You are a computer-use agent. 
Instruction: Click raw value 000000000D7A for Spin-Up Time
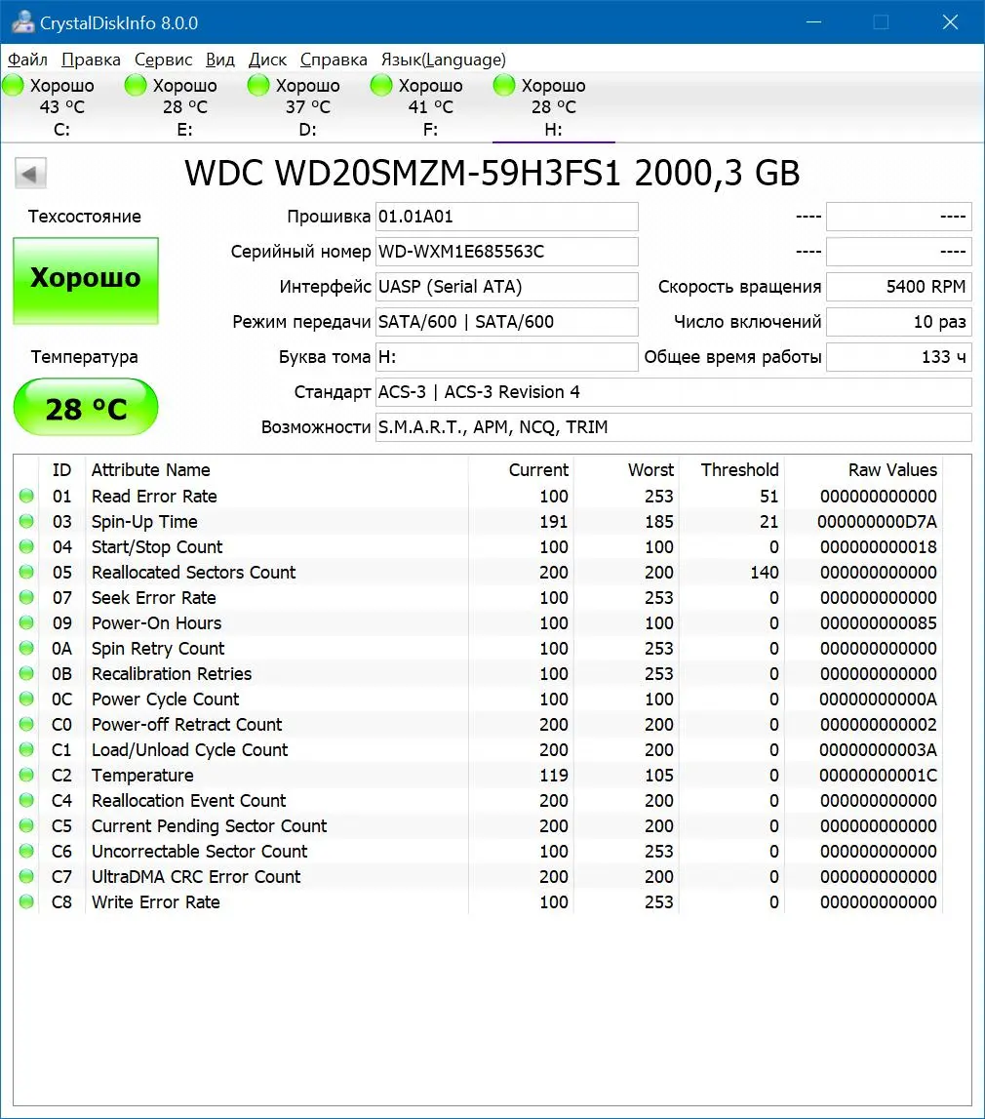878,522
